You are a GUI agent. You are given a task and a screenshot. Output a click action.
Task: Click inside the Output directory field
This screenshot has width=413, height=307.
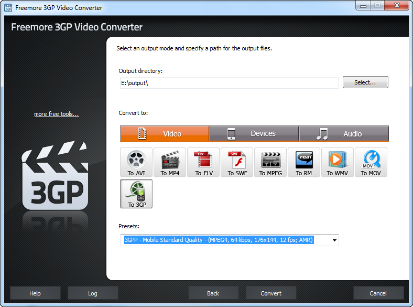230,83
